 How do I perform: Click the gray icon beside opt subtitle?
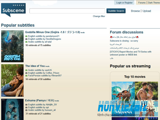point(26,107)
